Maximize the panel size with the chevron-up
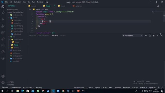This screenshot has width=165, height=93. [x=158, y=36]
